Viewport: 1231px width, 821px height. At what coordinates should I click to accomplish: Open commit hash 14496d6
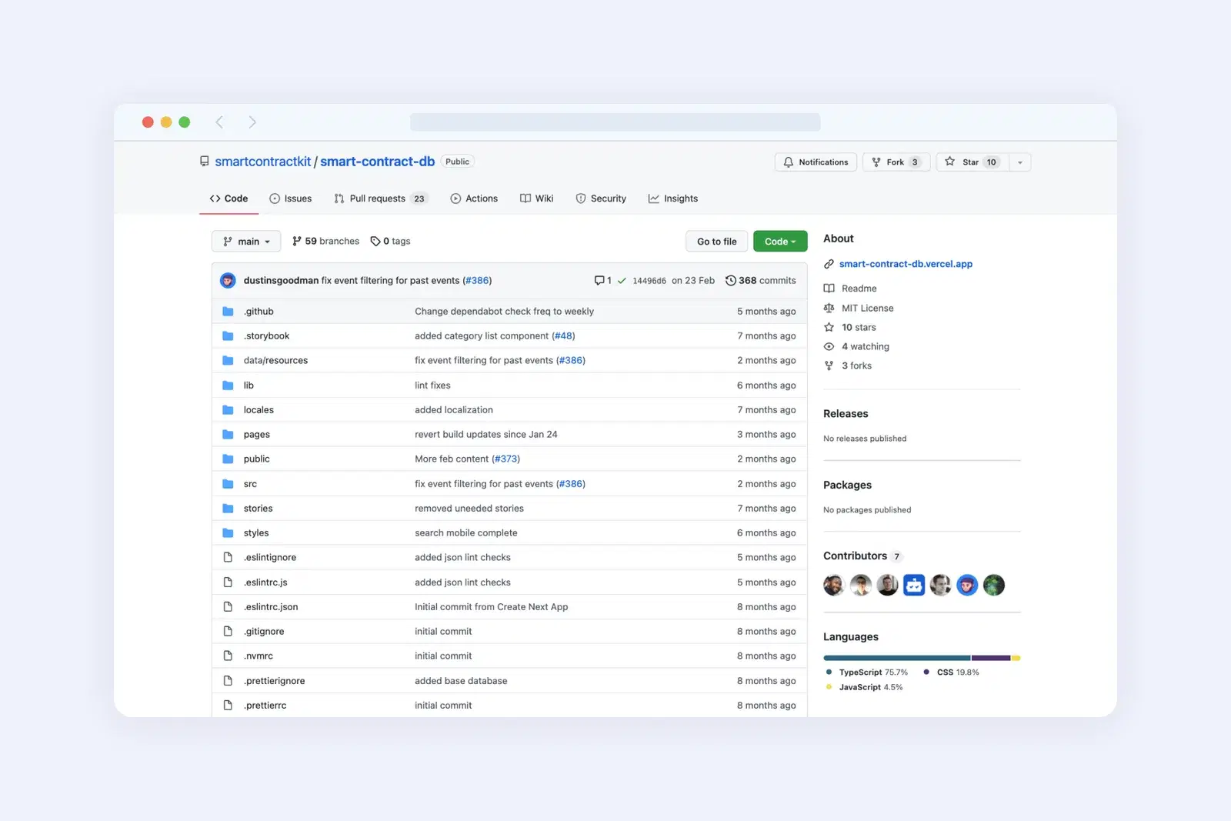pyautogui.click(x=649, y=281)
